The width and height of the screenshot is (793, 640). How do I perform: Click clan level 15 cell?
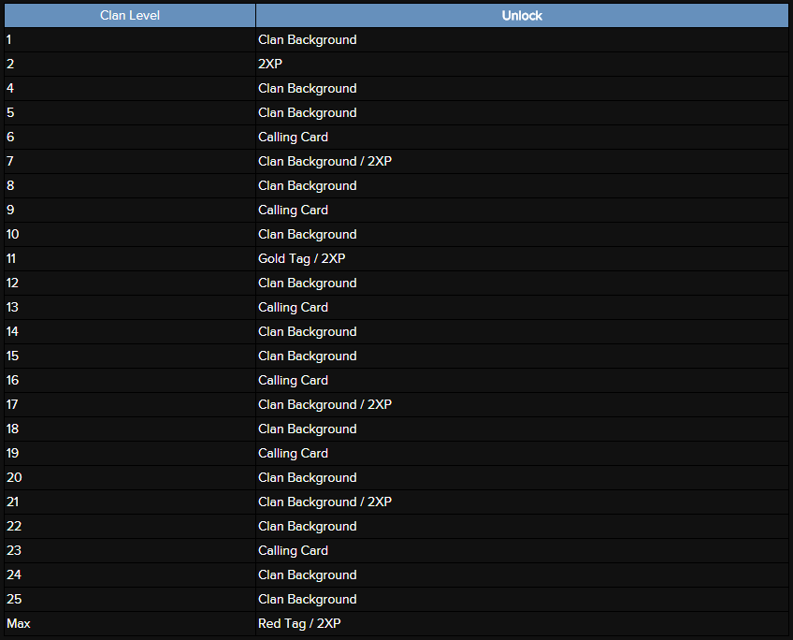click(130, 356)
